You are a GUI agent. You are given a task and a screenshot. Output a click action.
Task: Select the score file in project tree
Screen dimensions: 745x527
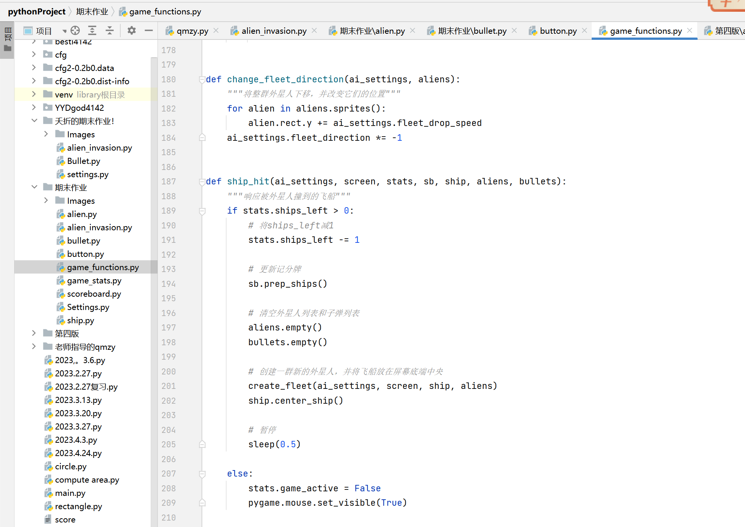(65, 519)
